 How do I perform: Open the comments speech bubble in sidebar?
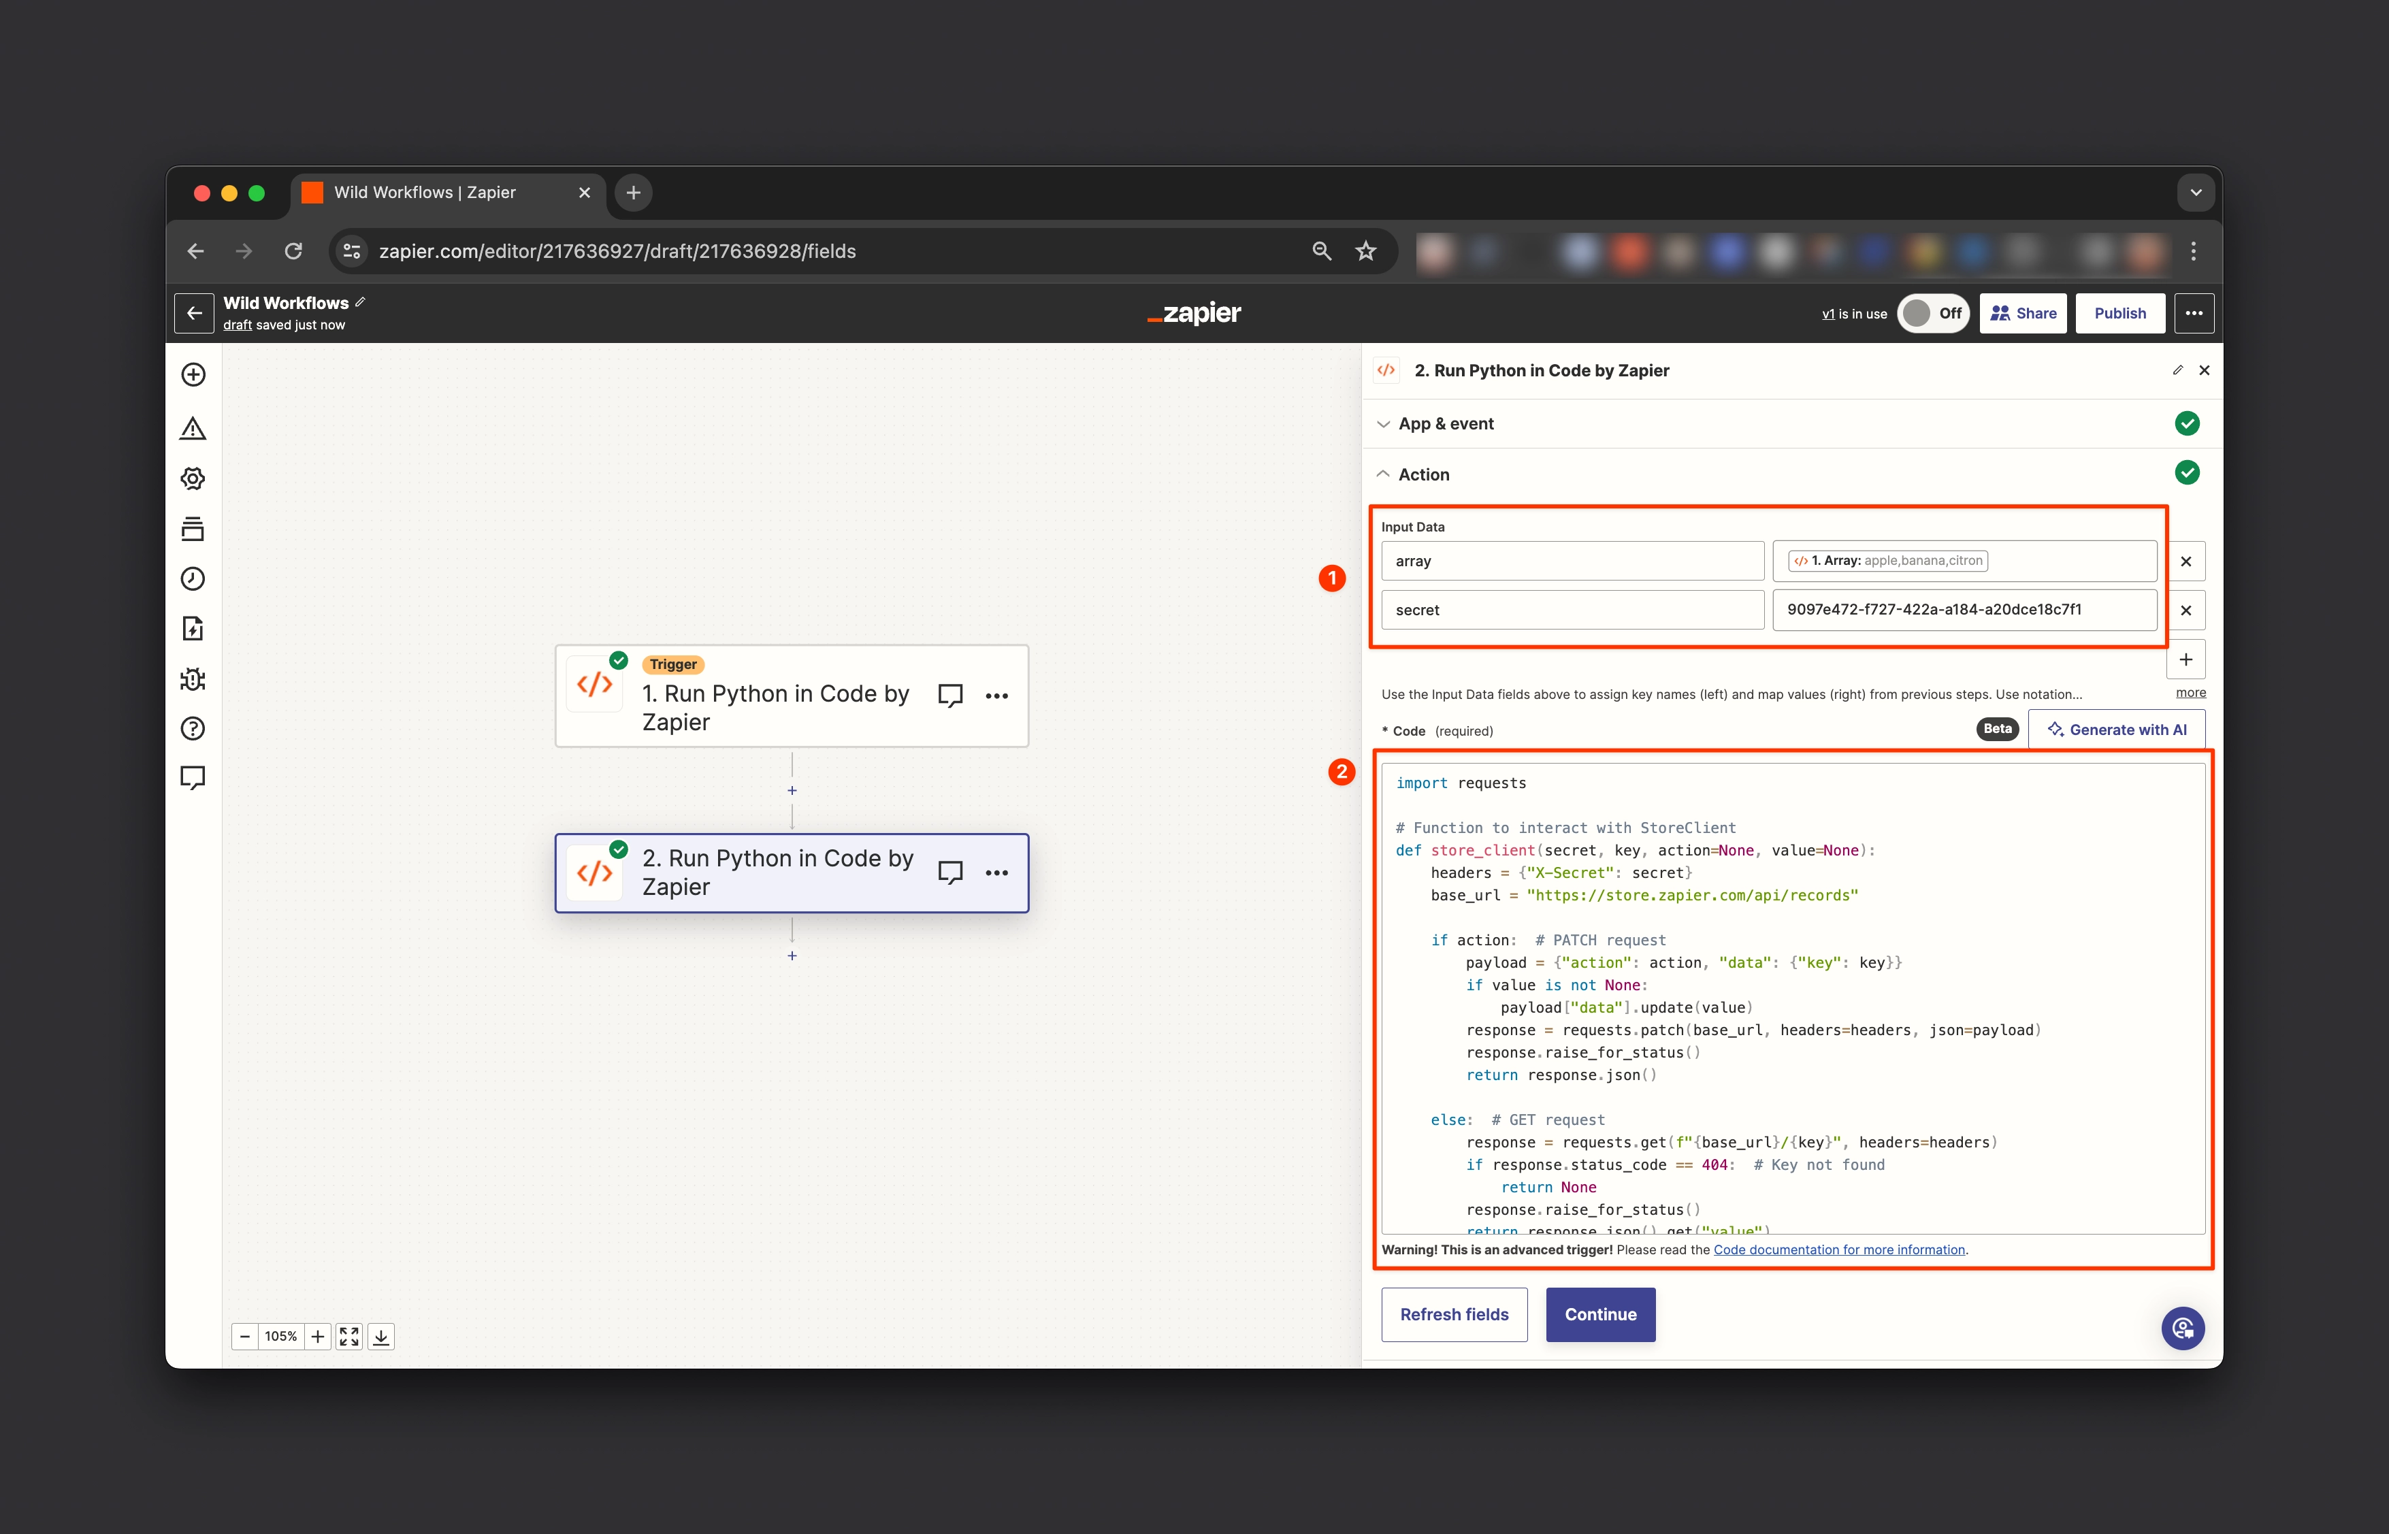click(x=193, y=778)
